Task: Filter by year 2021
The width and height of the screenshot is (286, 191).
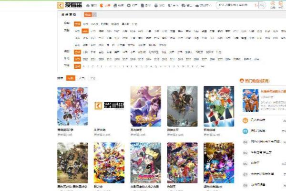Action: 93,59
